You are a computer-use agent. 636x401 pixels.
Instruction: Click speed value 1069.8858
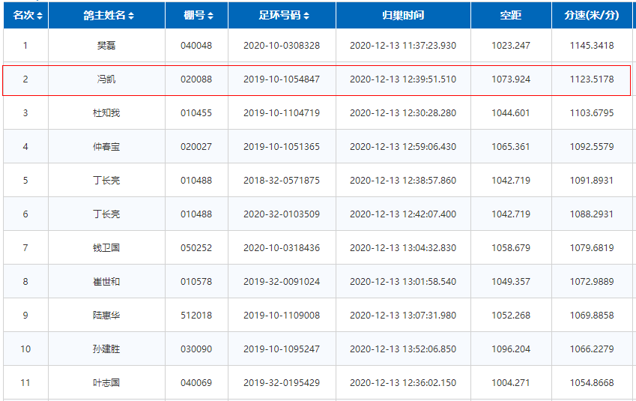592,315
